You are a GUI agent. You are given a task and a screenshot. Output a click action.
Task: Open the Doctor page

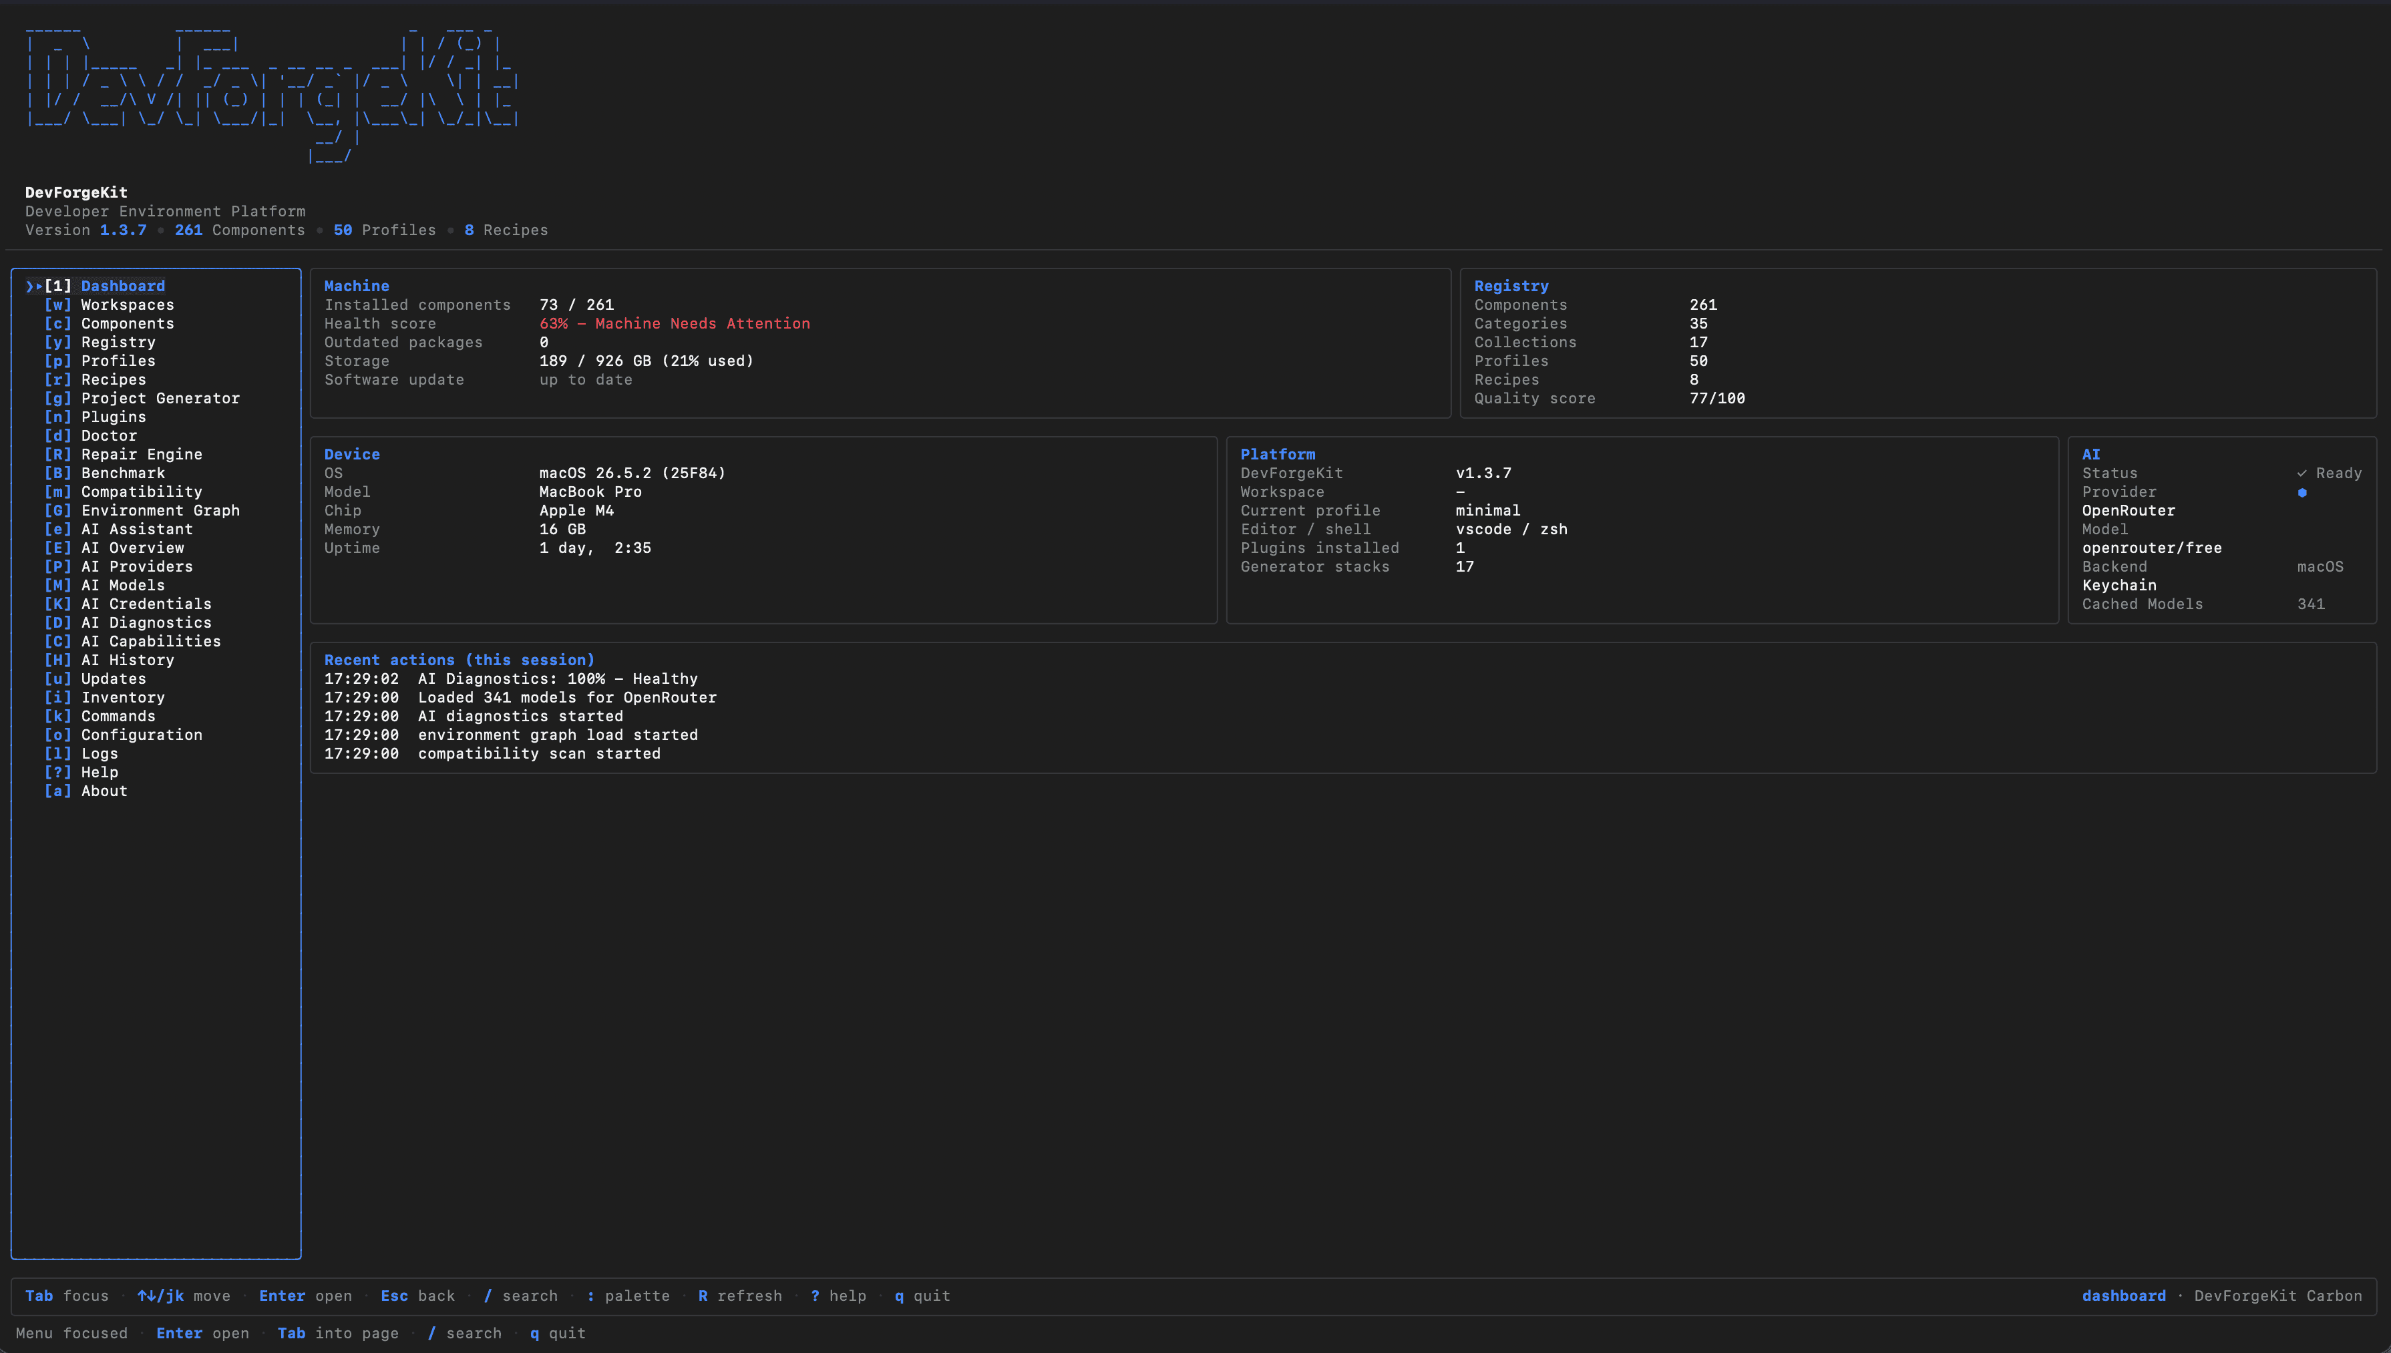click(90, 435)
